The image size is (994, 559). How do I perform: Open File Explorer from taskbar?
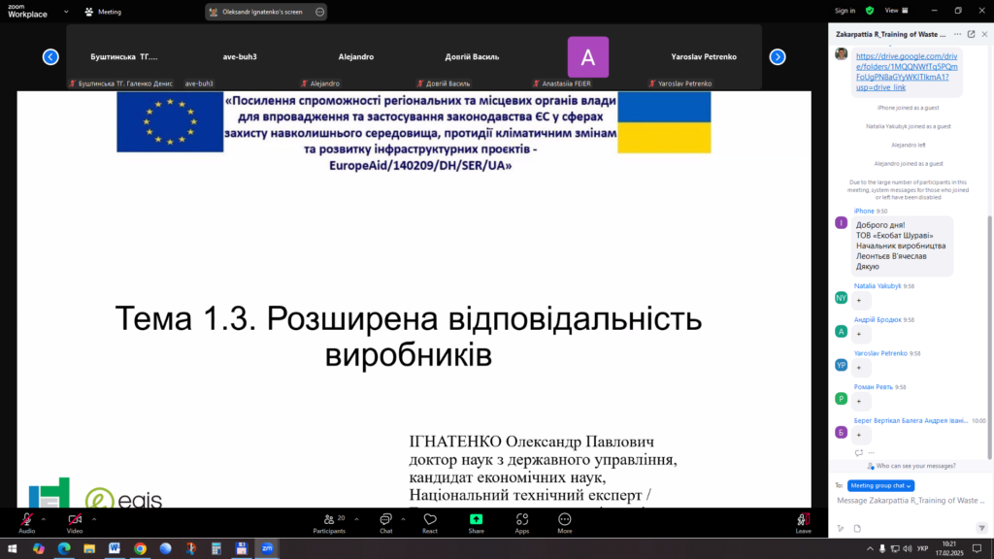click(x=89, y=549)
